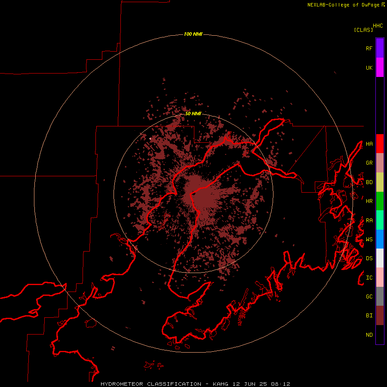Click the BD legend label
The image size is (387, 387).
369,182
